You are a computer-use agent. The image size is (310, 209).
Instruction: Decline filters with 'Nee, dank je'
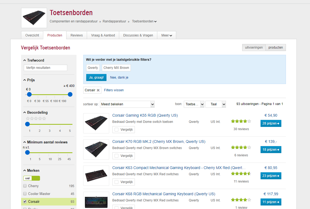119,77
